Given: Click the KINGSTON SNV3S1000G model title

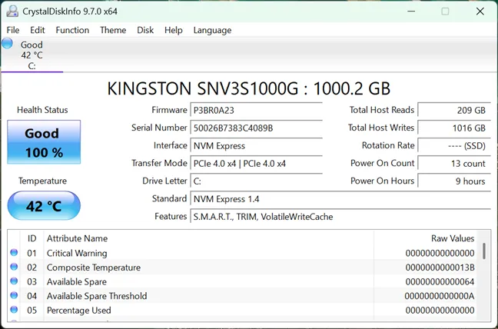Looking at the screenshot, I should tap(249, 88).
